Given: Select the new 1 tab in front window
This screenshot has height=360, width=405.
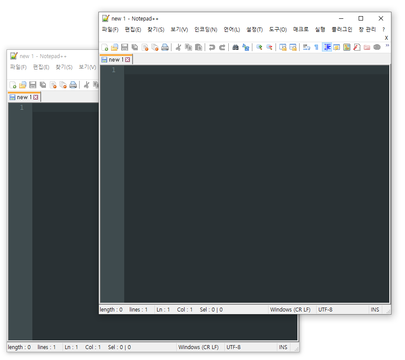Looking at the screenshot, I should pos(116,59).
